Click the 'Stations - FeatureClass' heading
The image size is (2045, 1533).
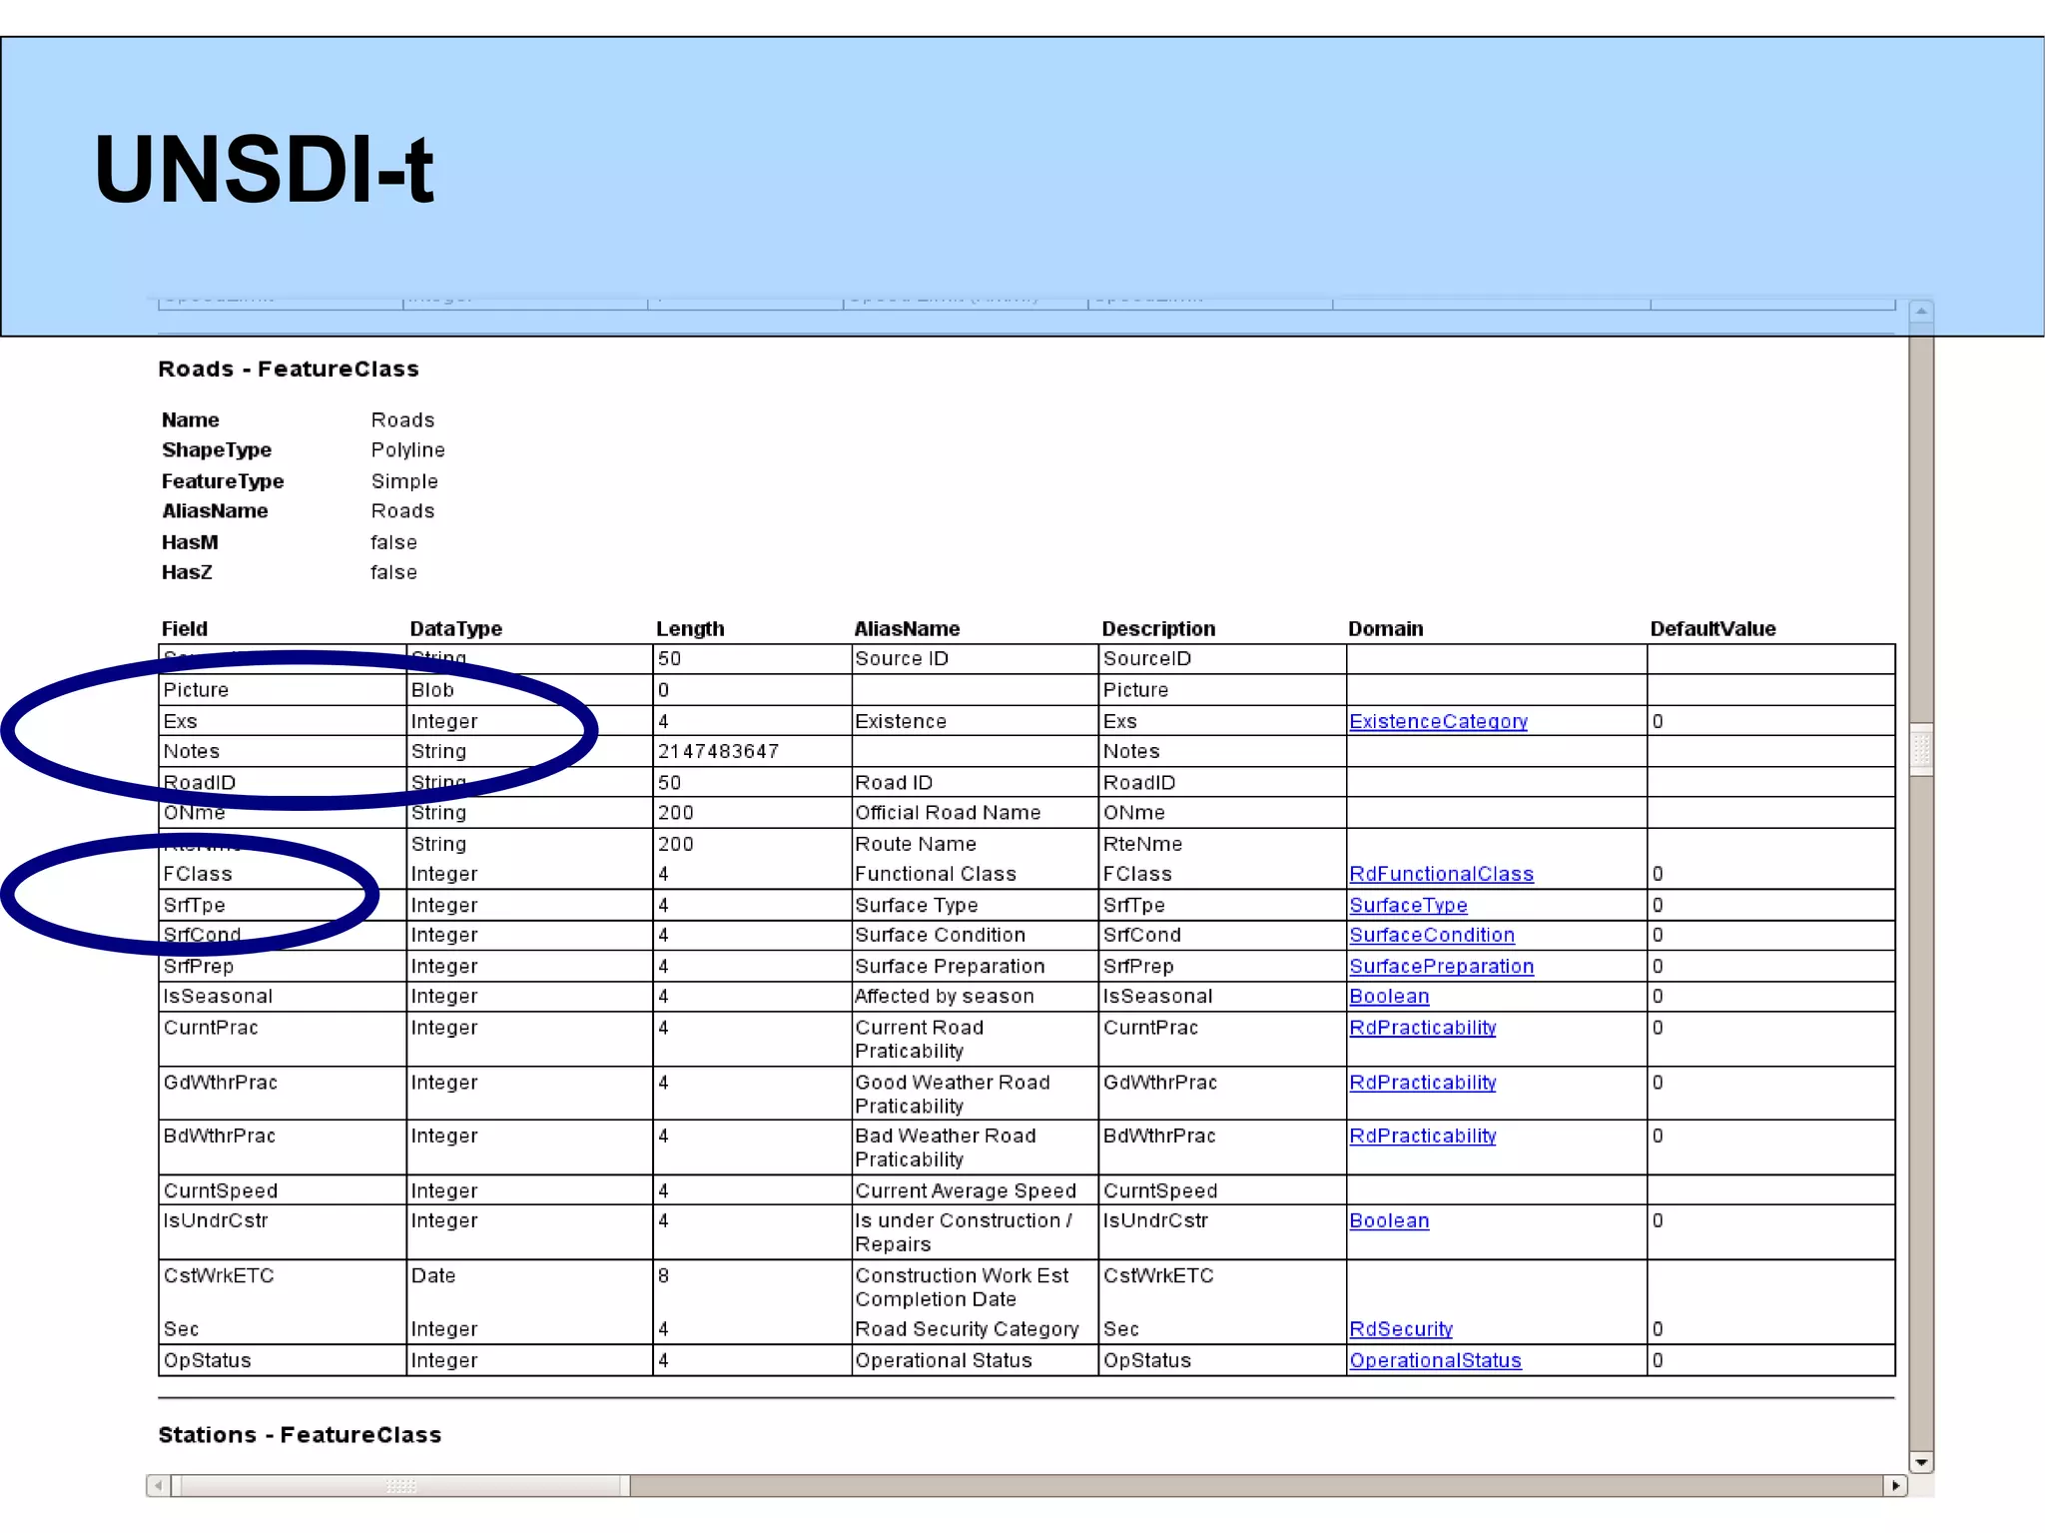click(300, 1434)
